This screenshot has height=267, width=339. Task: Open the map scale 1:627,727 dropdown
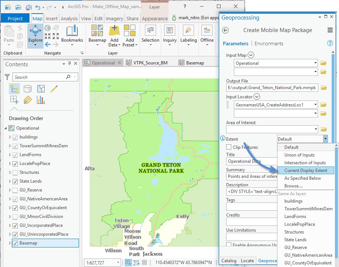118,263
